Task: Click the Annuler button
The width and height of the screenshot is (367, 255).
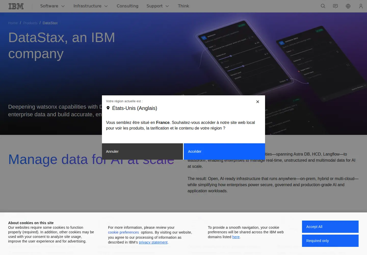Action: [142, 151]
